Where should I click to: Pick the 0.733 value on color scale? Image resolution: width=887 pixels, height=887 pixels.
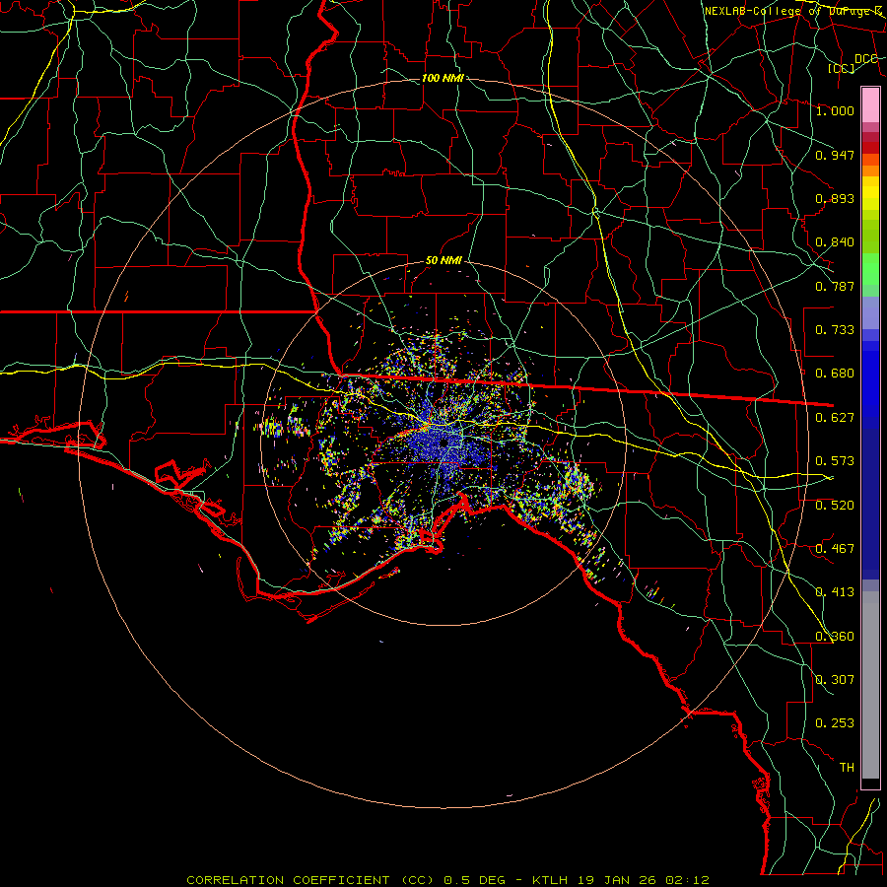coord(835,330)
